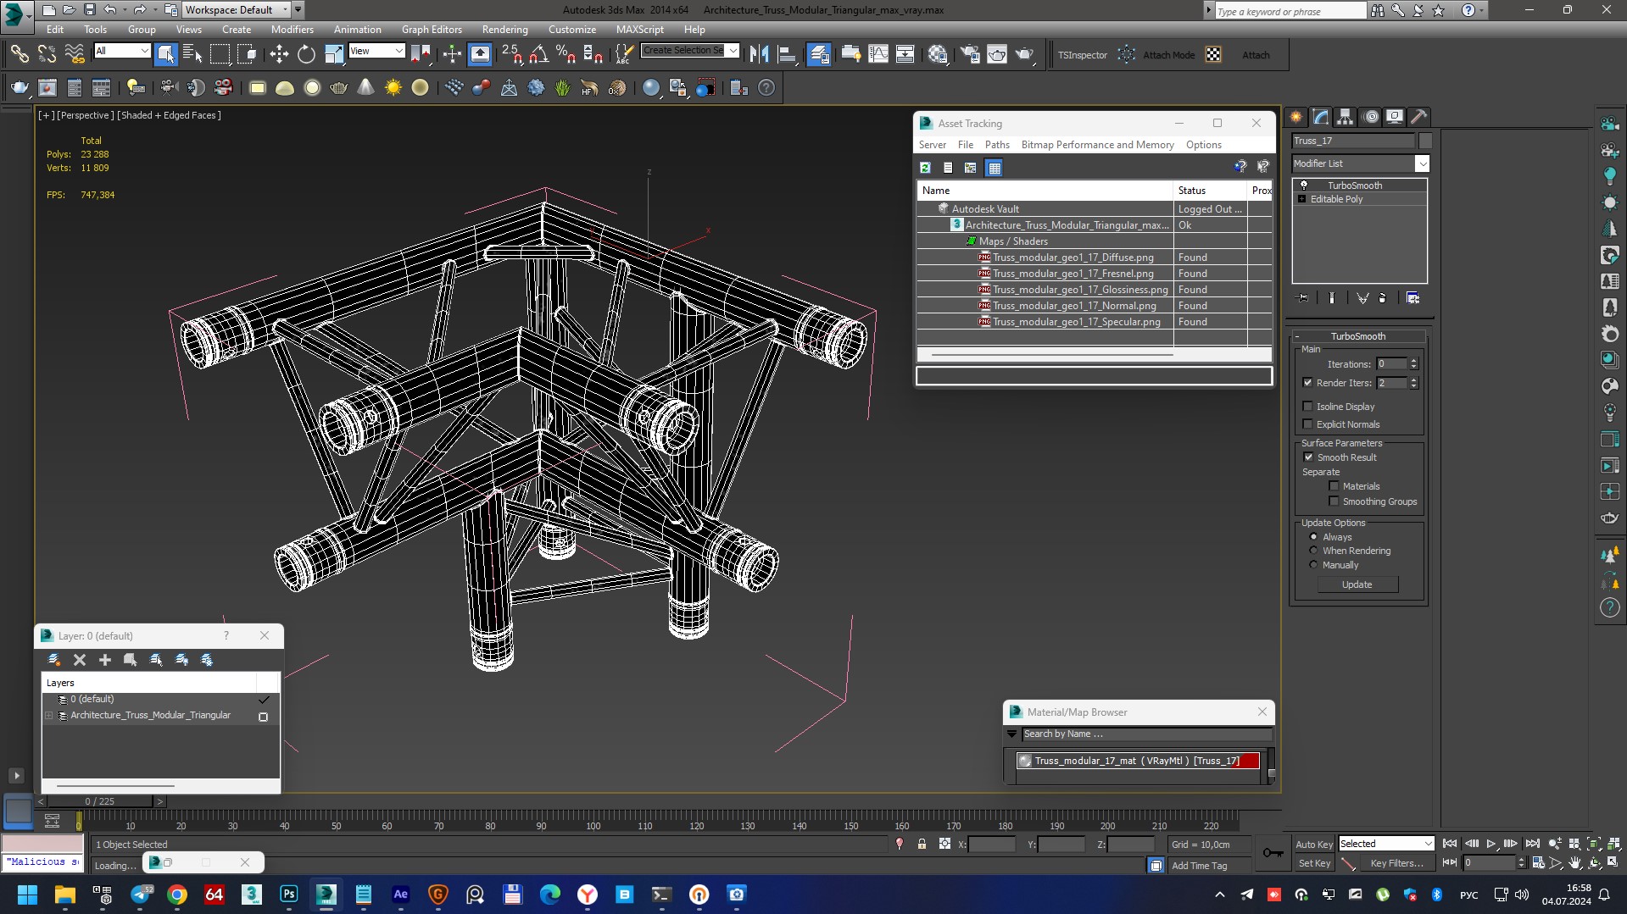Open the selection filter All dropdown
The image size is (1627, 914).
point(121,51)
